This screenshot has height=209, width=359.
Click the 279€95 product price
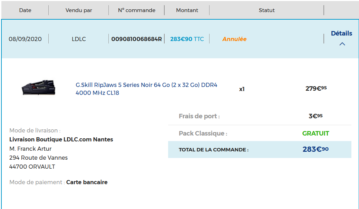316,89
